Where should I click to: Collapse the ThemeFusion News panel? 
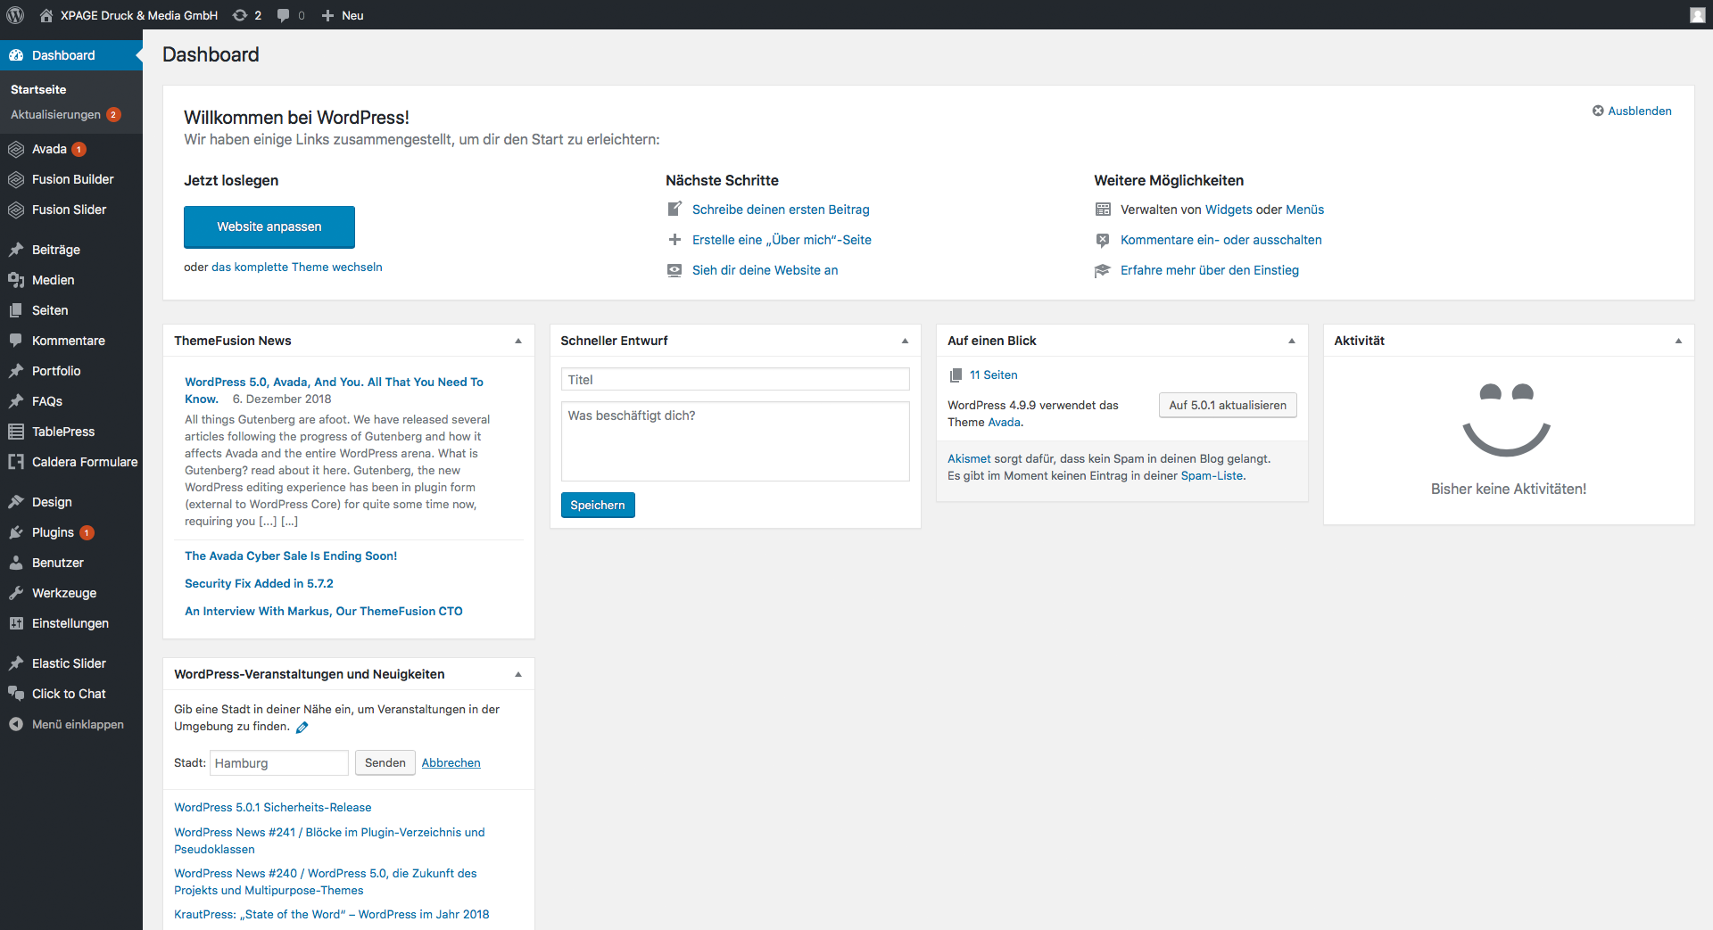(x=518, y=341)
